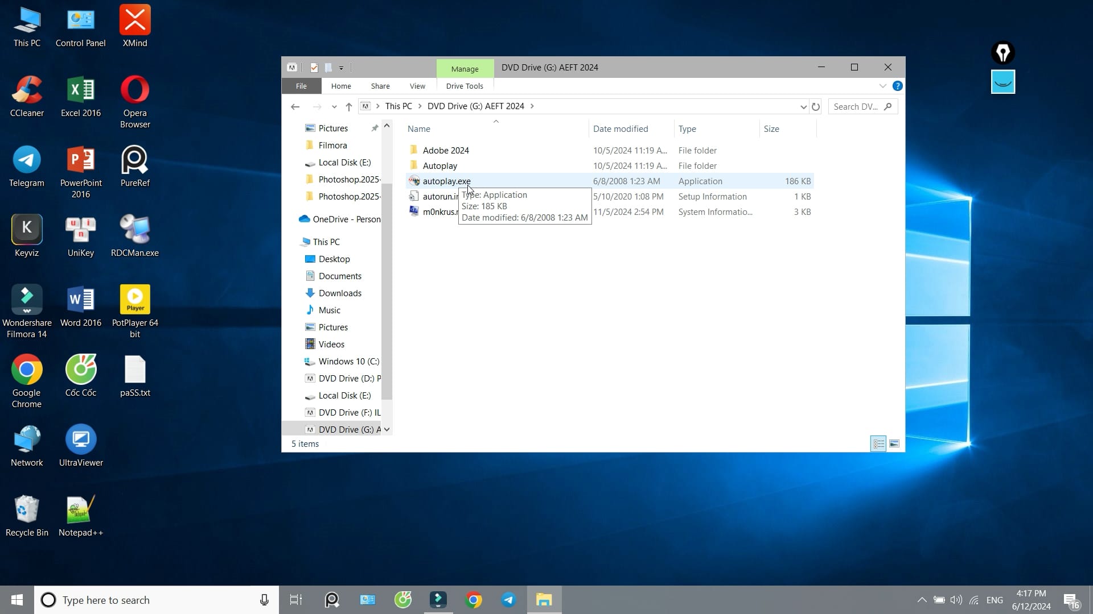Show hidden system tray icons
This screenshot has width=1093, height=614.
[x=922, y=600]
